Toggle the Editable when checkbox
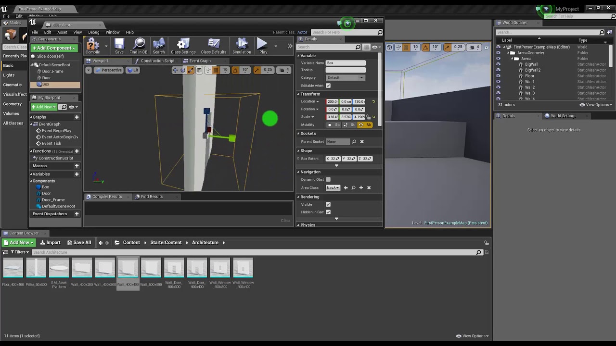The height and width of the screenshot is (346, 616). [x=328, y=86]
